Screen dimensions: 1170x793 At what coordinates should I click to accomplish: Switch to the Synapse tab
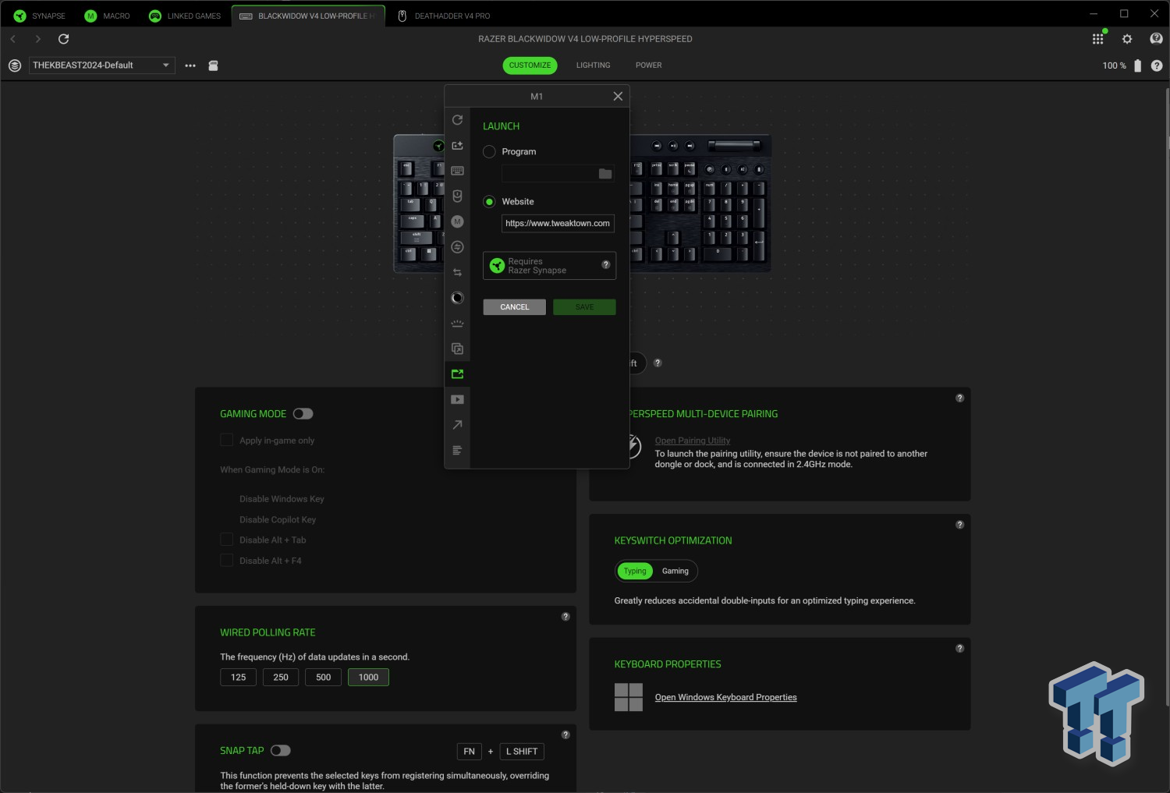click(x=39, y=16)
